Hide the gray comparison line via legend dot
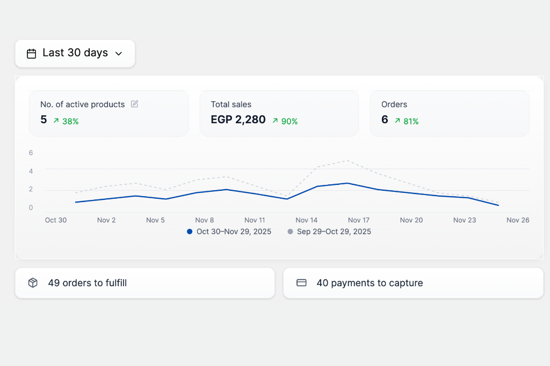This screenshot has height=366, width=550. pos(290,231)
